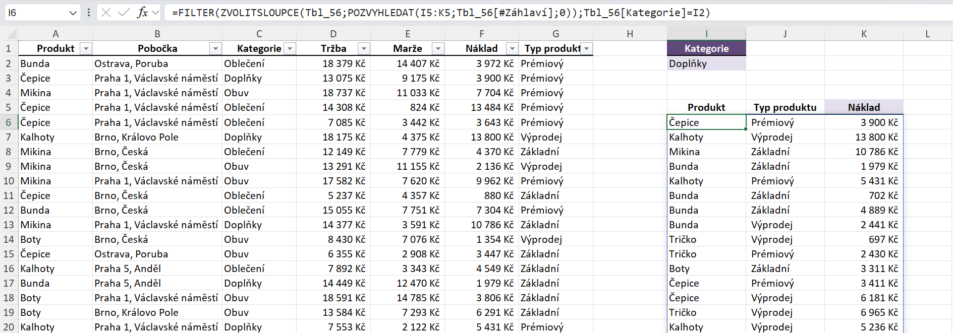Open the filter button on Náklad header
Screen dimensions: 953x333
[x=512, y=49]
